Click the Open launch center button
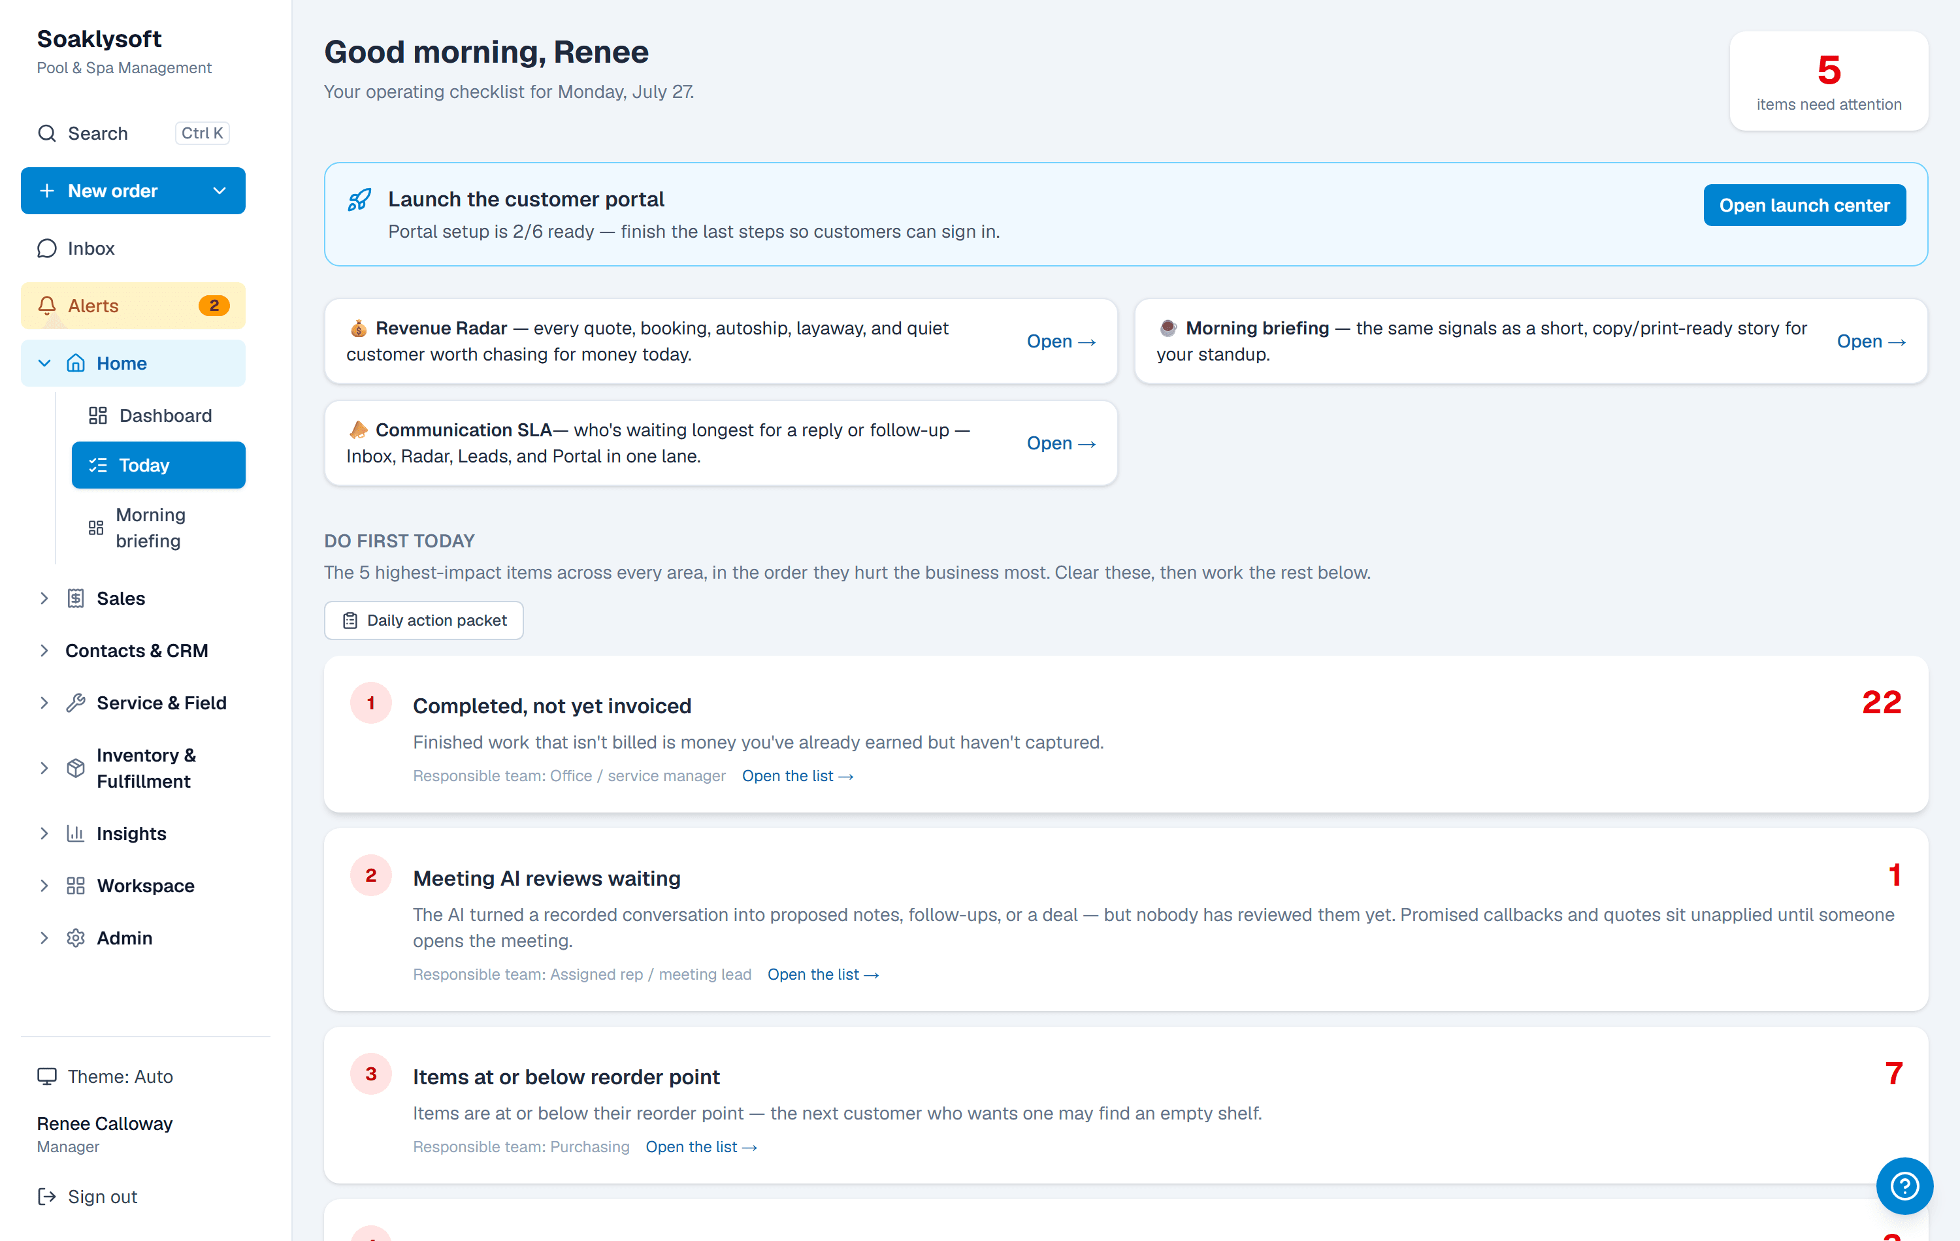 coord(1804,205)
